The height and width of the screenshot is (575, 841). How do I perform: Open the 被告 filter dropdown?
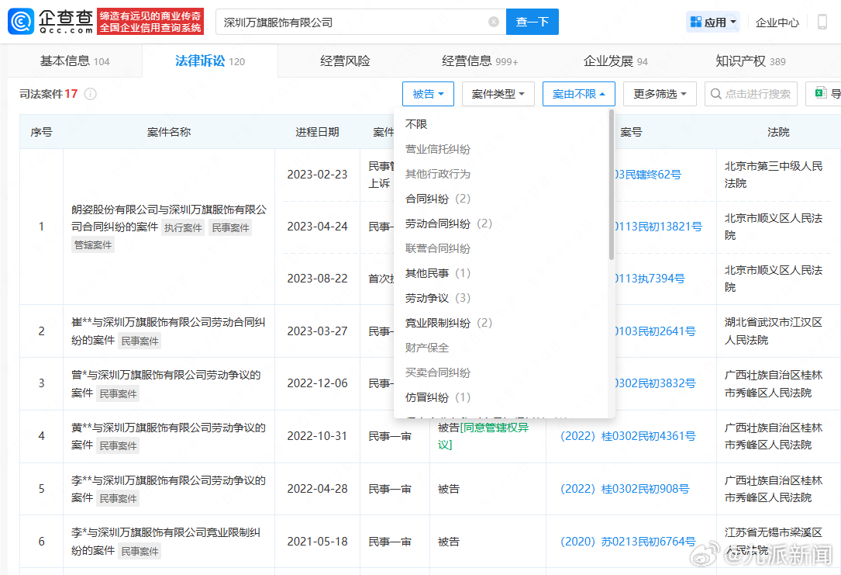pyautogui.click(x=428, y=94)
